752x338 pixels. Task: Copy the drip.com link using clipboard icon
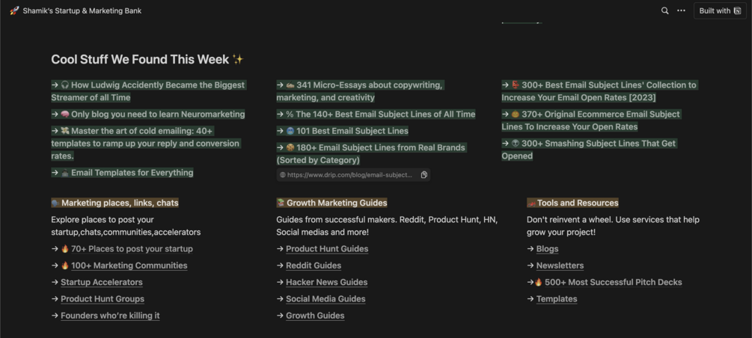coord(424,175)
